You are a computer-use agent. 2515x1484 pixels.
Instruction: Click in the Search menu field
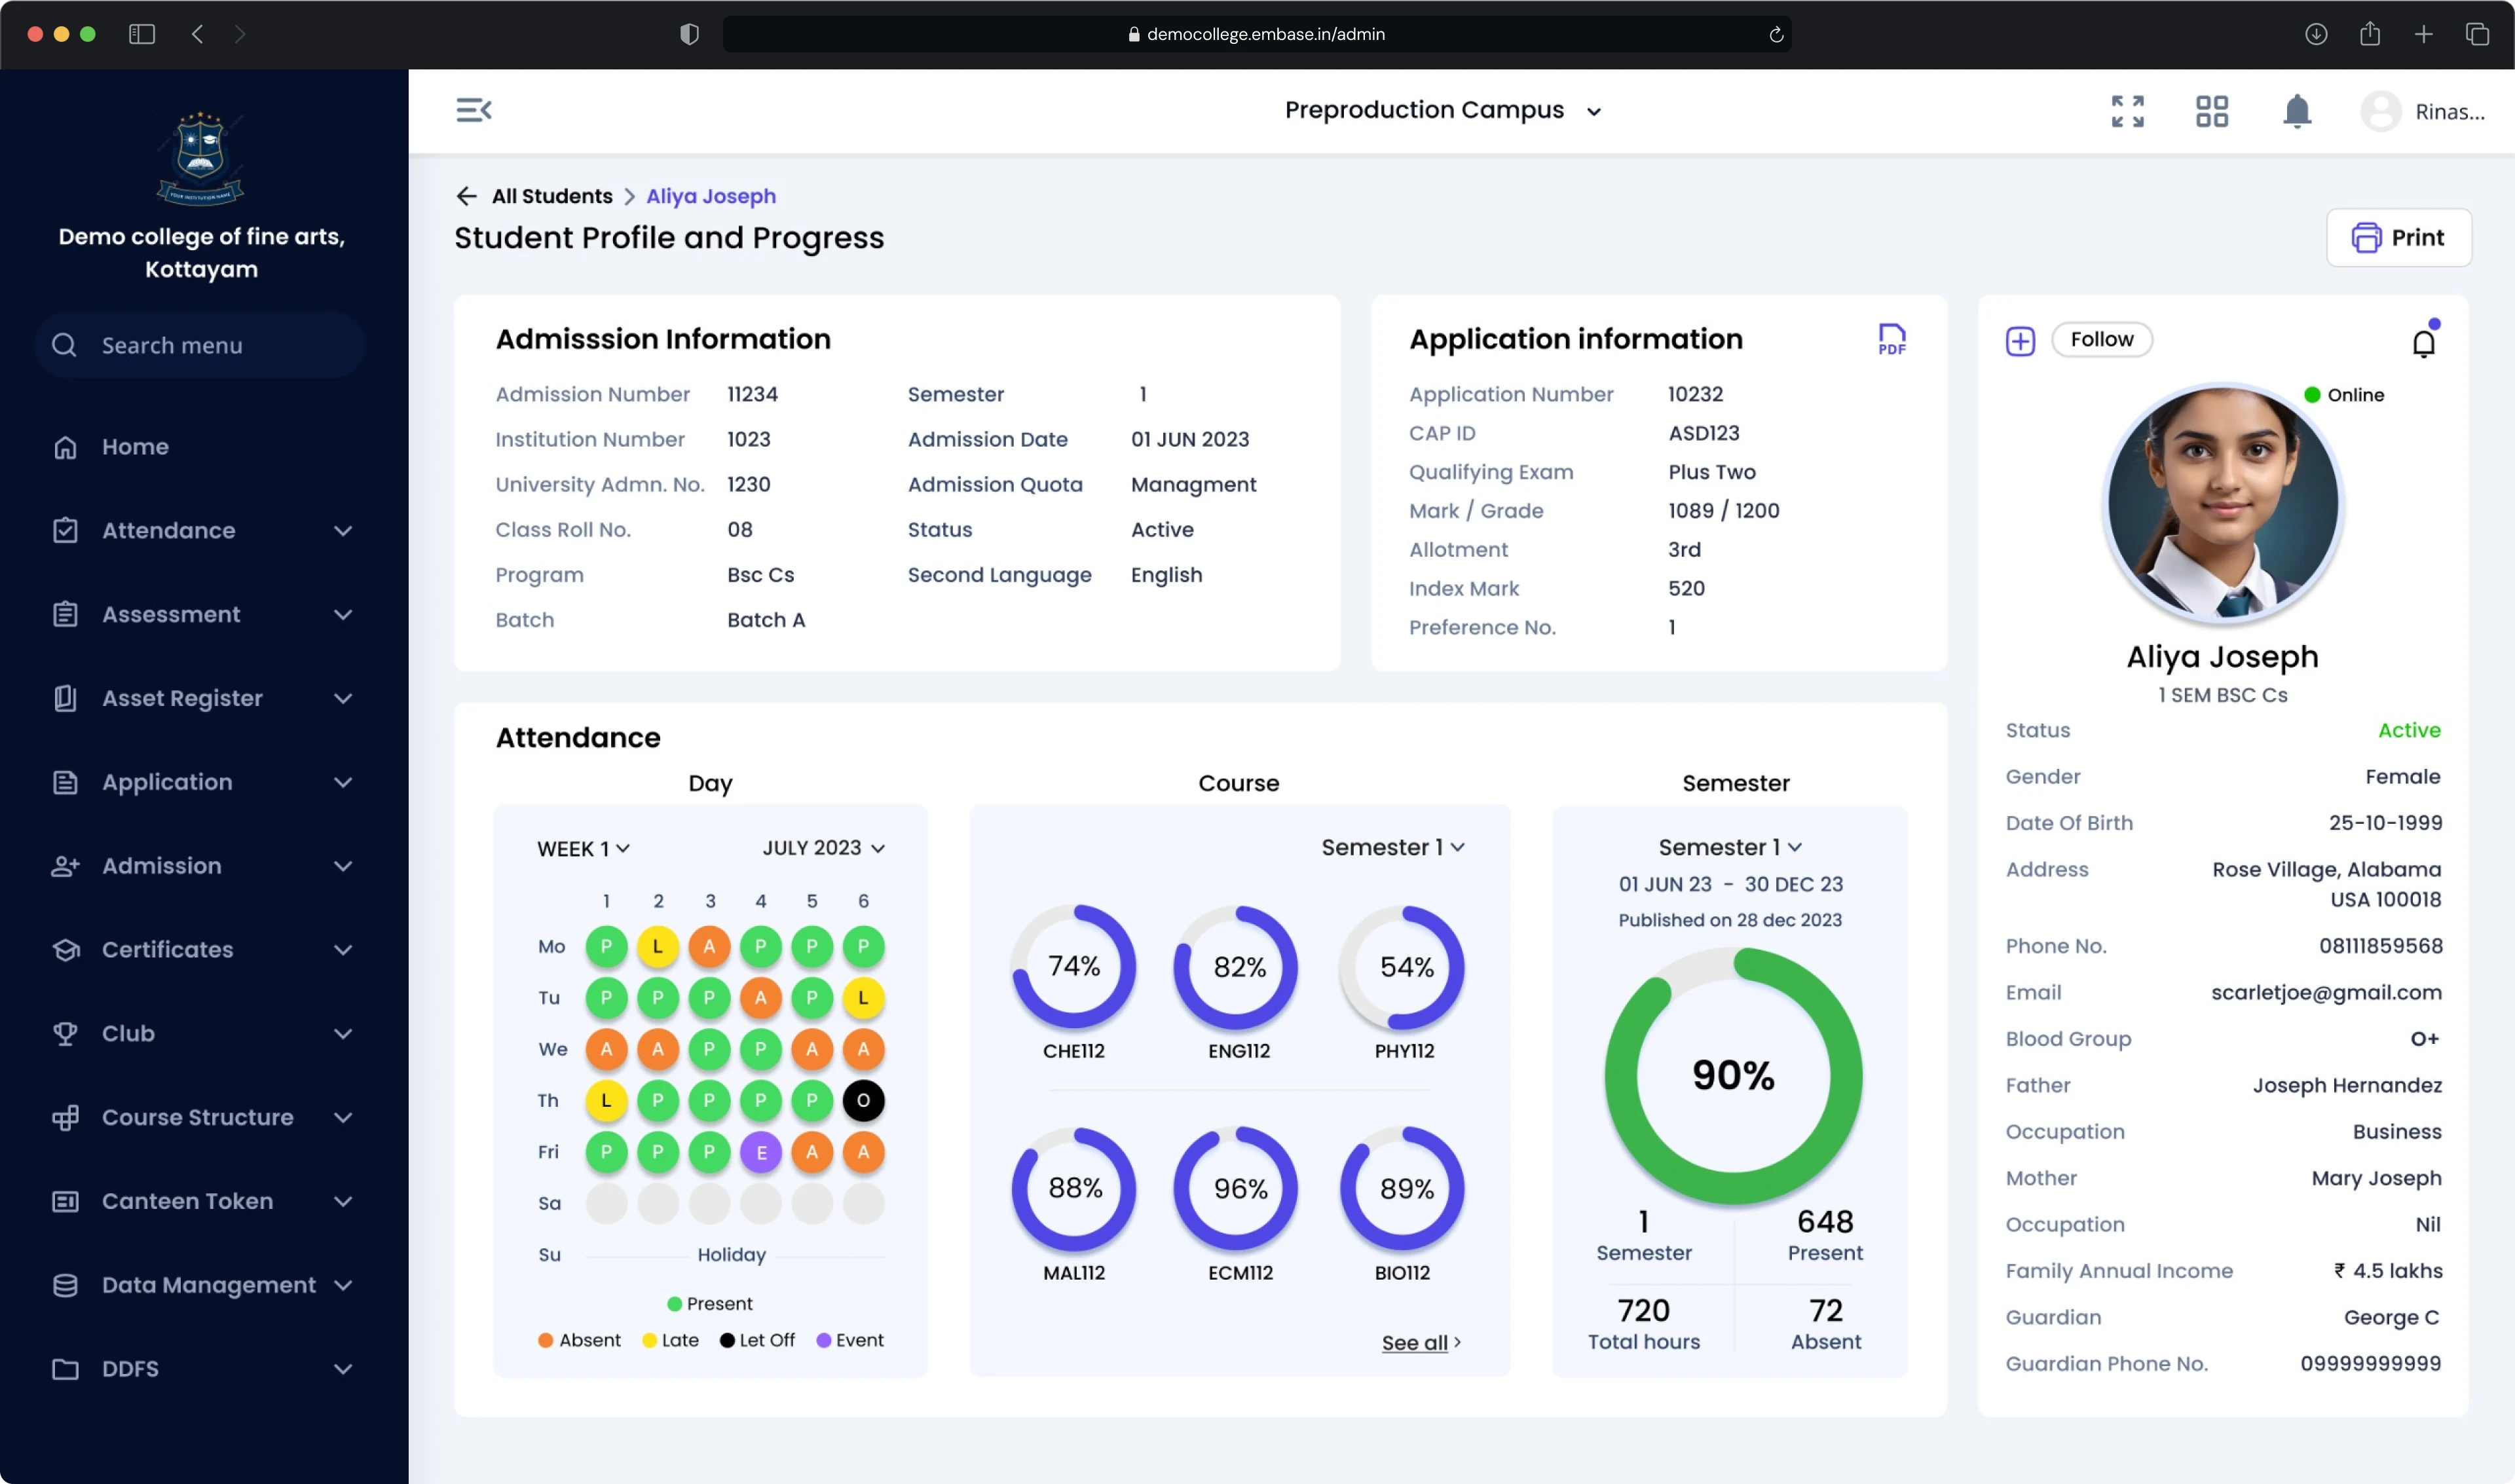[x=199, y=345]
